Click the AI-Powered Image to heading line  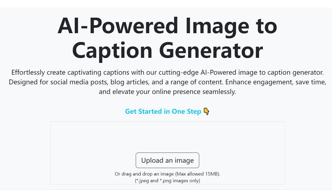[167, 26]
